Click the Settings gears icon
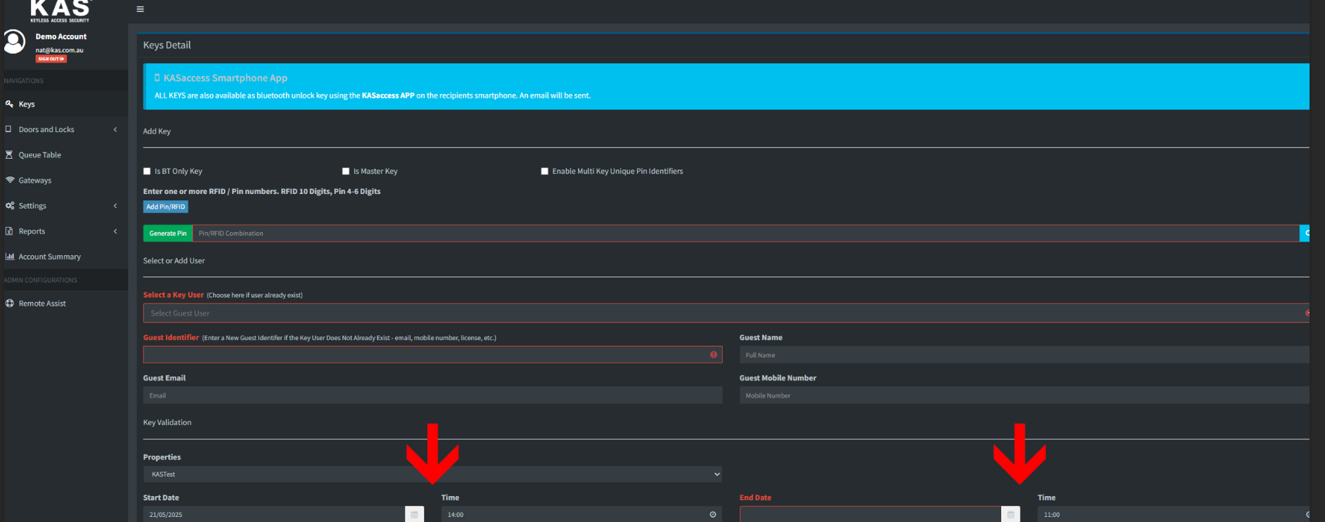 [x=10, y=206]
